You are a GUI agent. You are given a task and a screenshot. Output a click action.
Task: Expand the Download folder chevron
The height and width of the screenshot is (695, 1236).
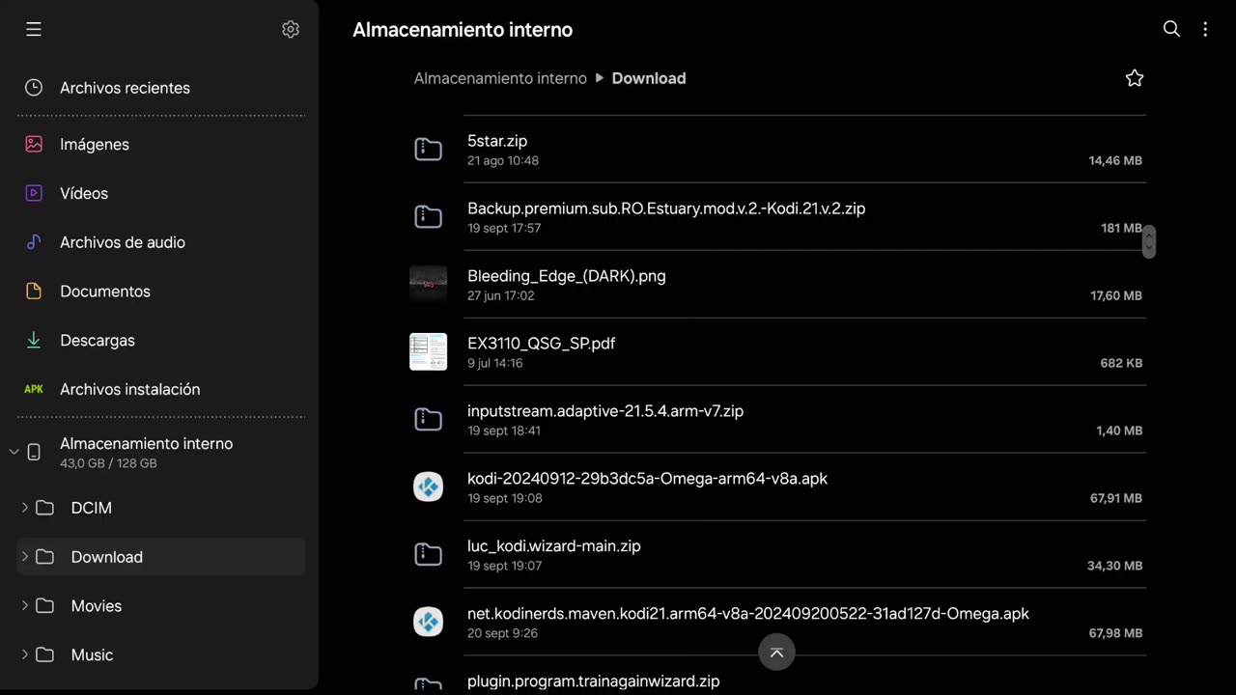coord(25,557)
